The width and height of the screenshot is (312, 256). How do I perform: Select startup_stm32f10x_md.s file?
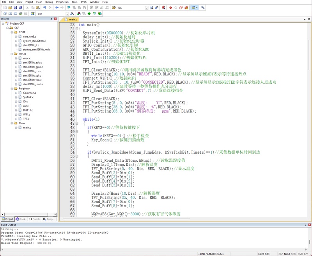(37, 50)
